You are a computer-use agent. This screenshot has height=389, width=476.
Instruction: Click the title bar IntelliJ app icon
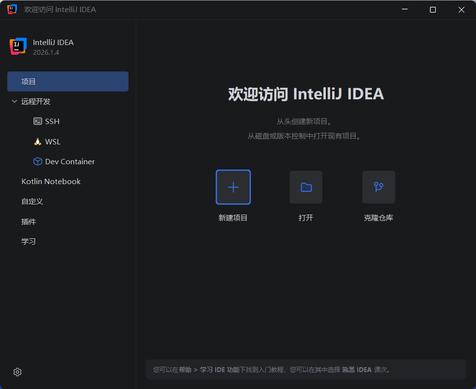point(12,9)
